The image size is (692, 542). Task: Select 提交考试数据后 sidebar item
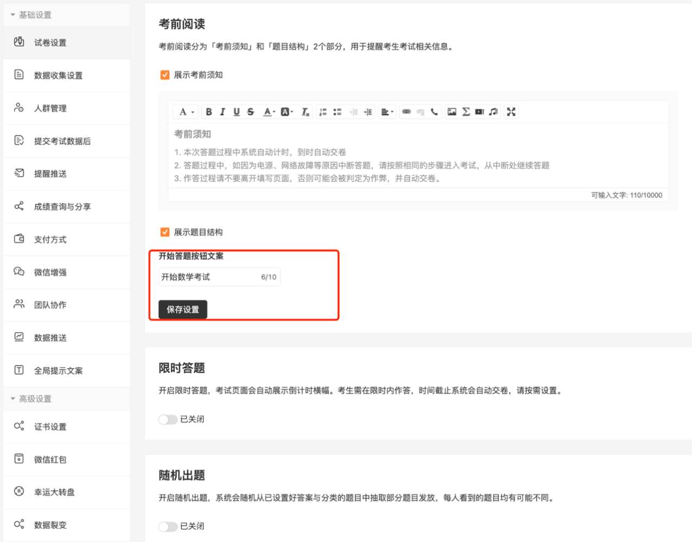[x=67, y=141]
